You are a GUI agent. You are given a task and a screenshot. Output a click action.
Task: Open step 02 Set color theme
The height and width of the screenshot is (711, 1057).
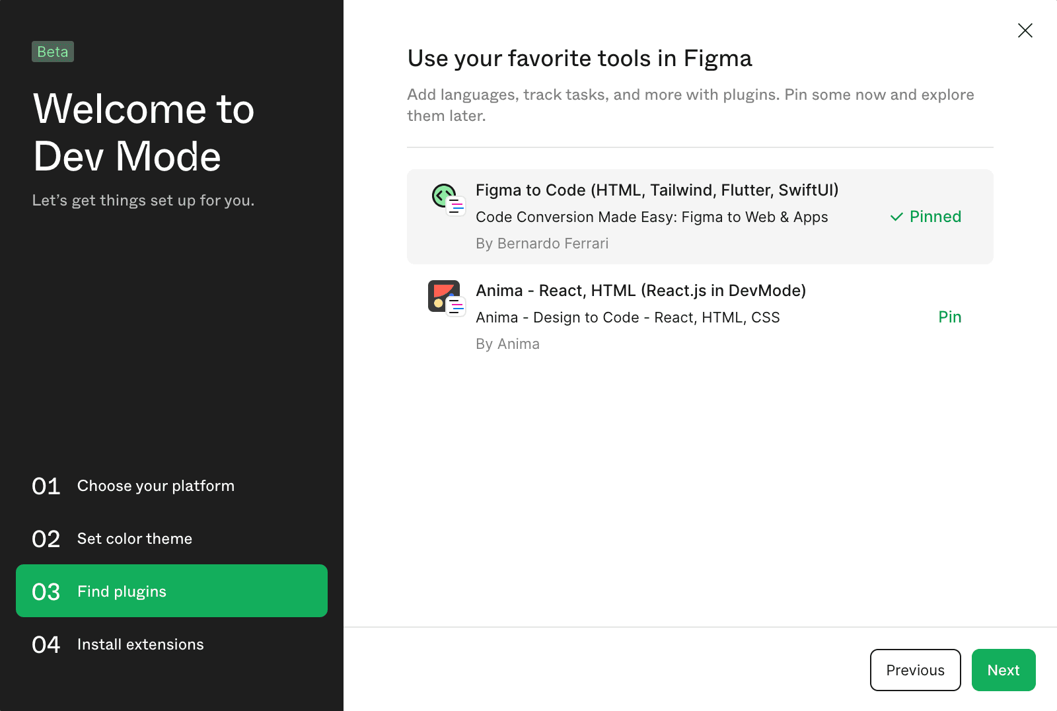[172, 539]
